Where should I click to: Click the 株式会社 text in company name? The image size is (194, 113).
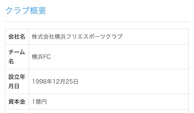43,37
